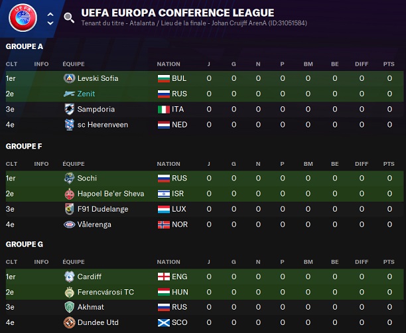406x333 pixels.
Task: Open the Ferencvárosi TC team page
Action: pos(105,292)
